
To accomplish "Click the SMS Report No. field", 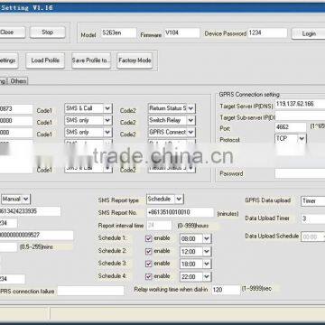I will (x=180, y=212).
